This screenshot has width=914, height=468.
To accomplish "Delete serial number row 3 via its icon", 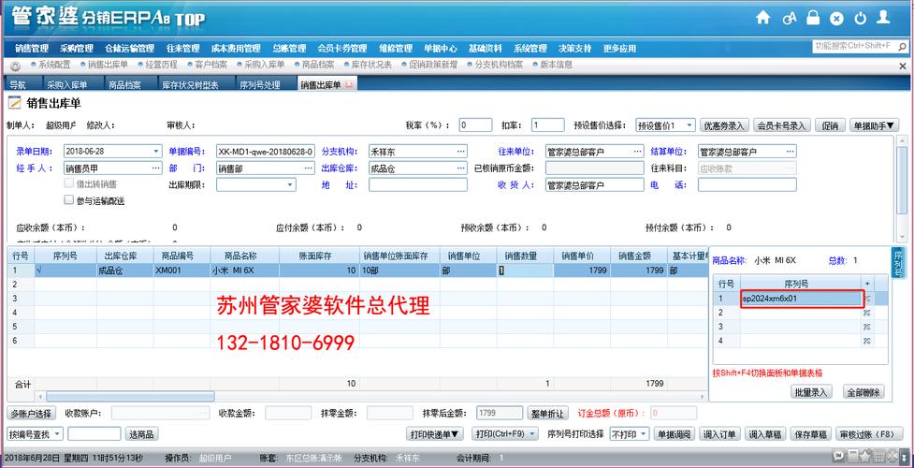I will tap(867, 327).
